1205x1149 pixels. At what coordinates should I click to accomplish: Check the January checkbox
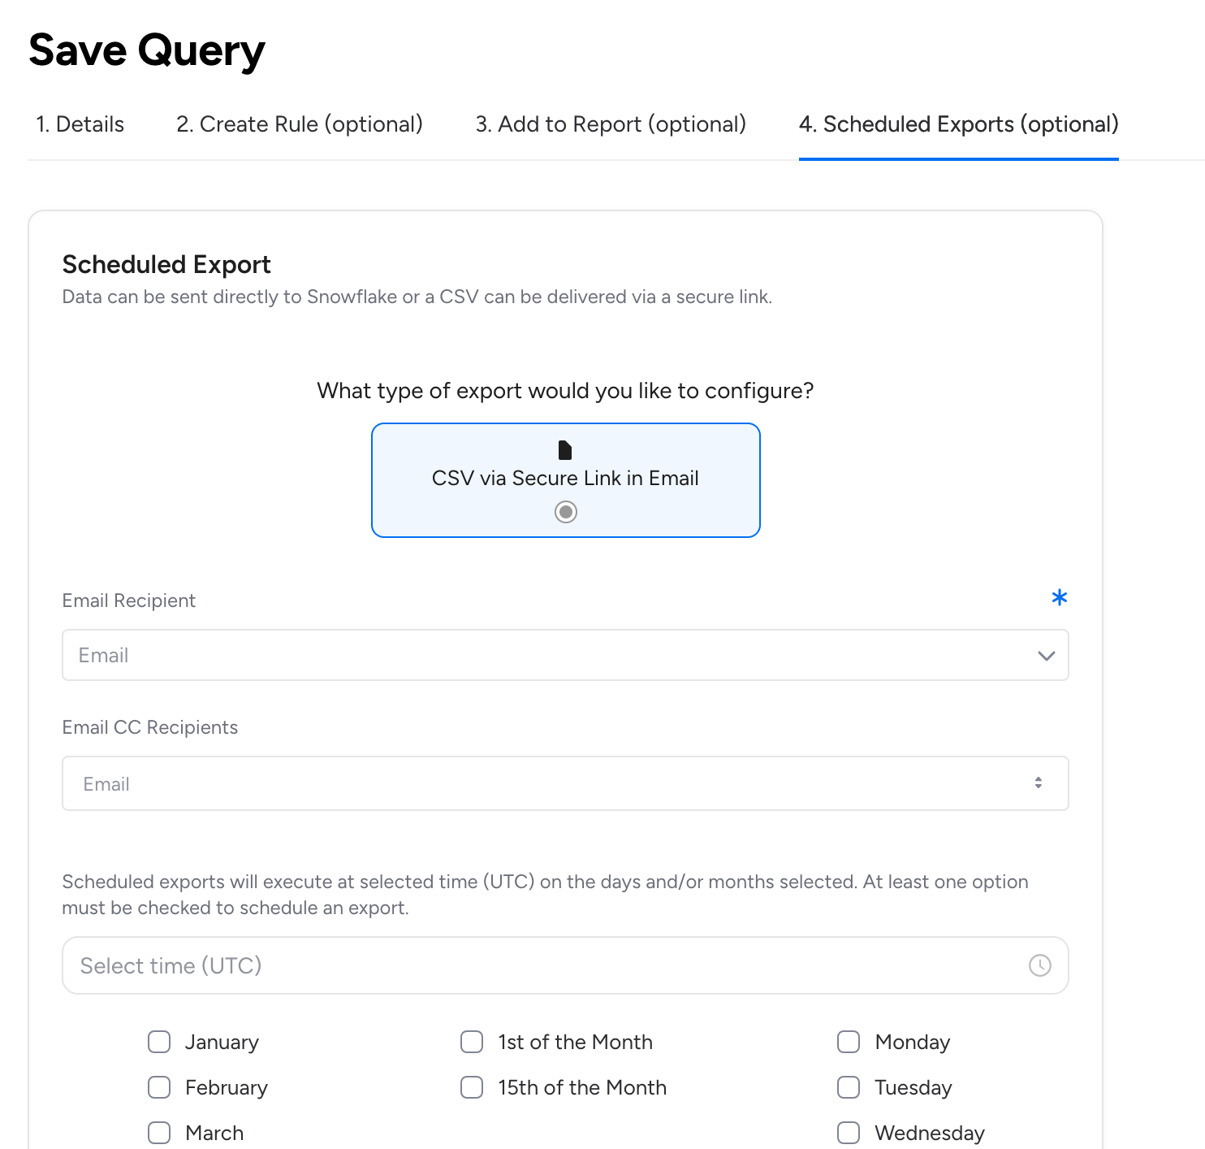pyautogui.click(x=159, y=1042)
